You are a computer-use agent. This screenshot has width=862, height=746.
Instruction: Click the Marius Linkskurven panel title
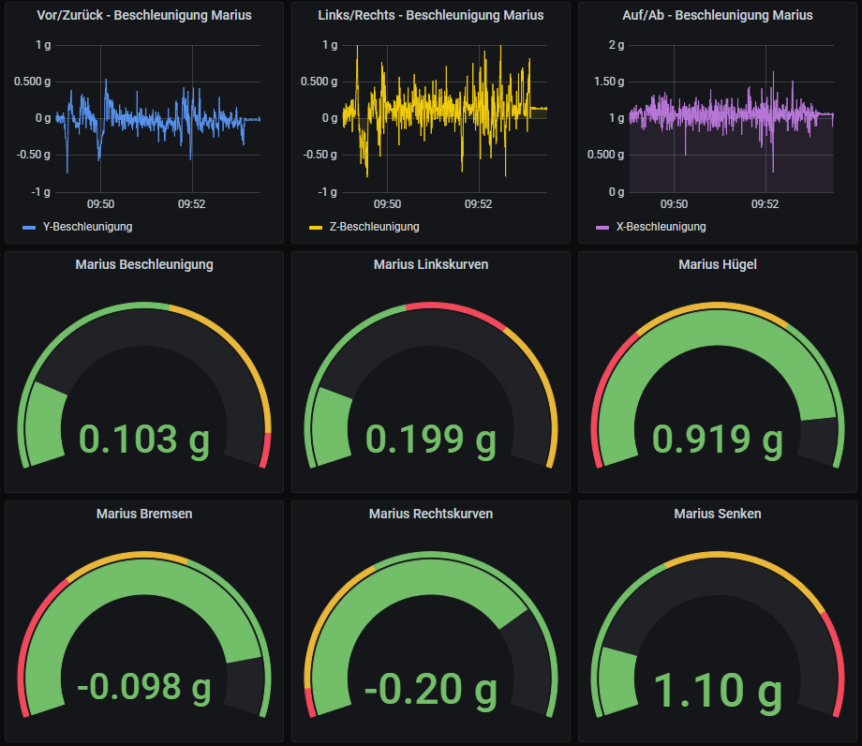click(x=431, y=264)
